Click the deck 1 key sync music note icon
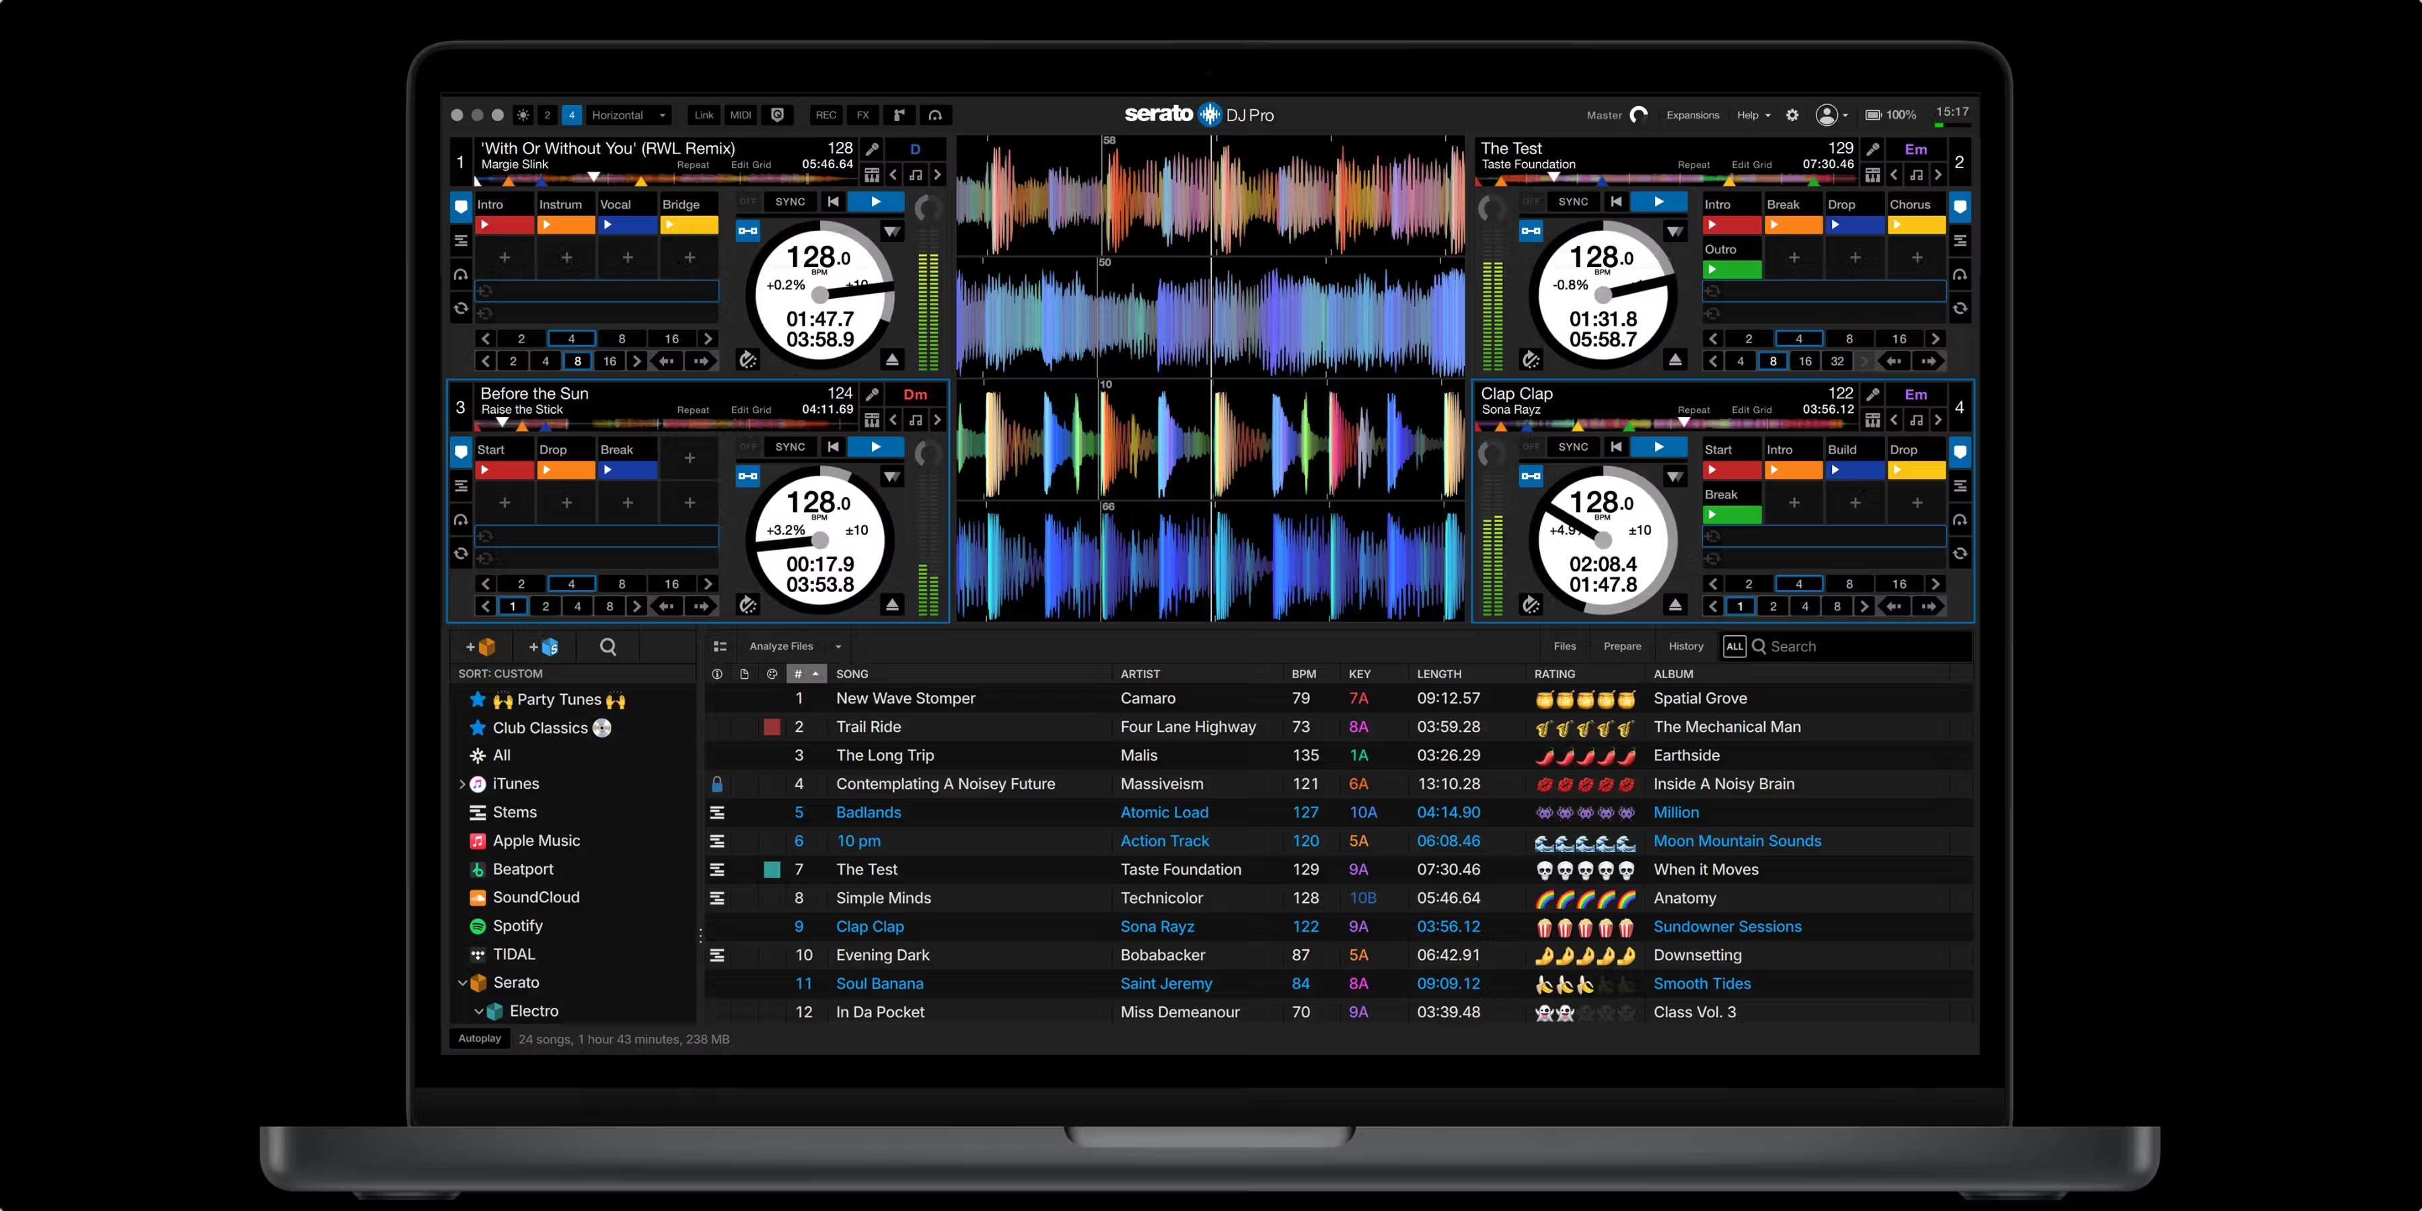This screenshot has height=1211, width=2422. (x=915, y=175)
